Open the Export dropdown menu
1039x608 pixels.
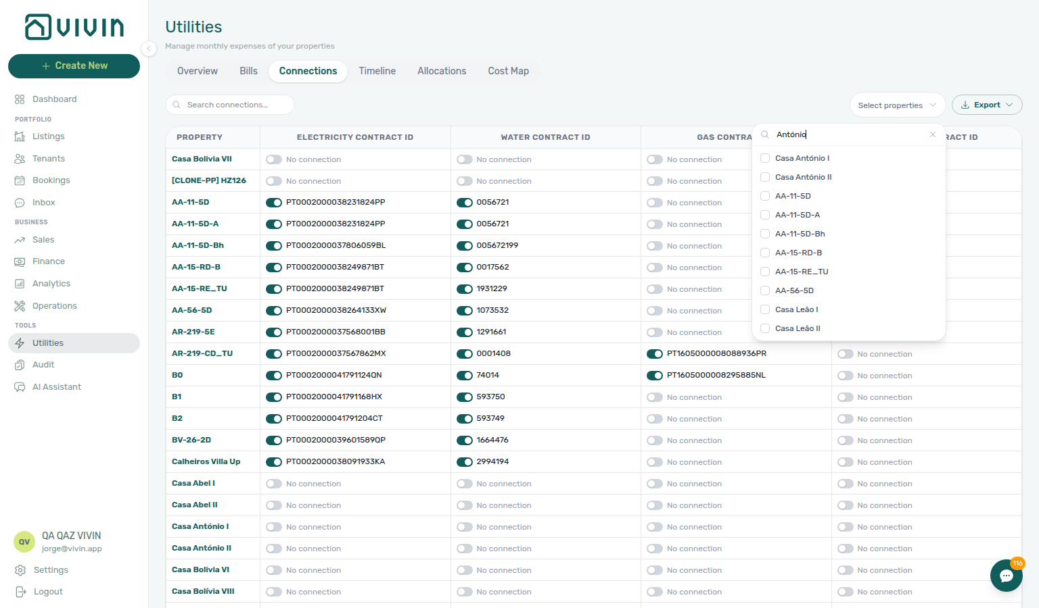point(987,105)
